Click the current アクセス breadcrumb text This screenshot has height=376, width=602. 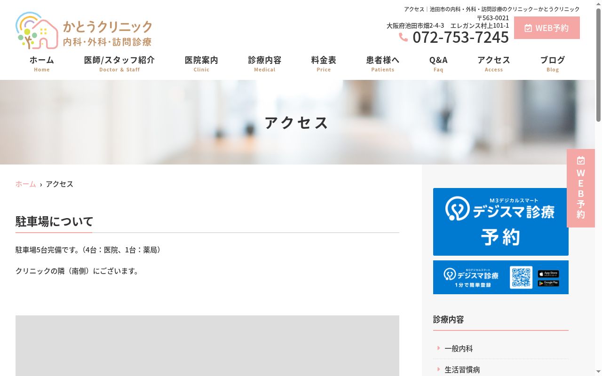click(x=60, y=184)
